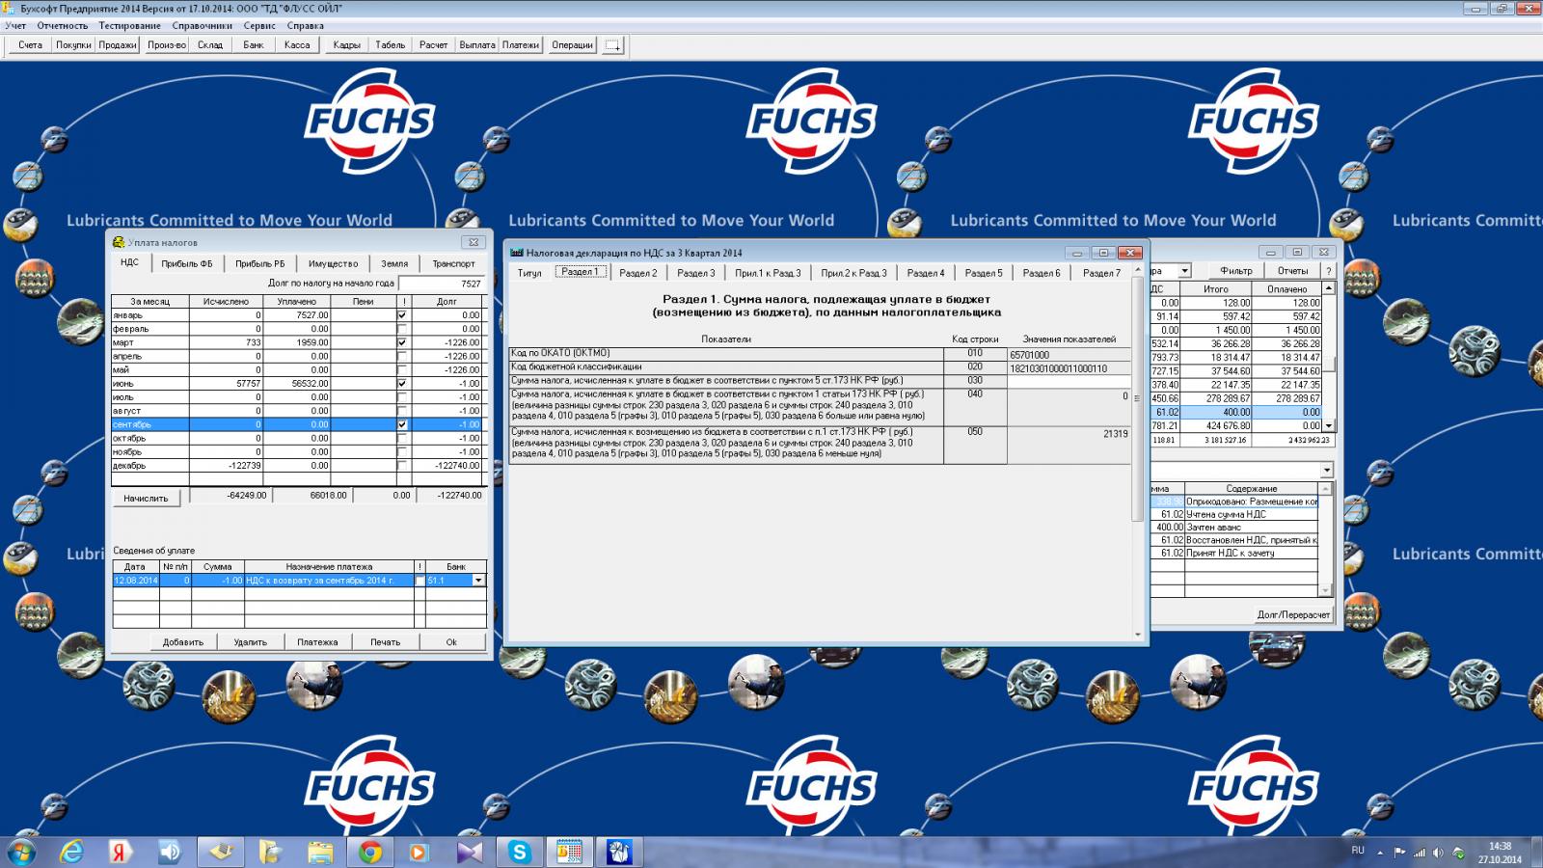Click the Yandex taskbar icon
The width and height of the screenshot is (1543, 868).
[121, 852]
